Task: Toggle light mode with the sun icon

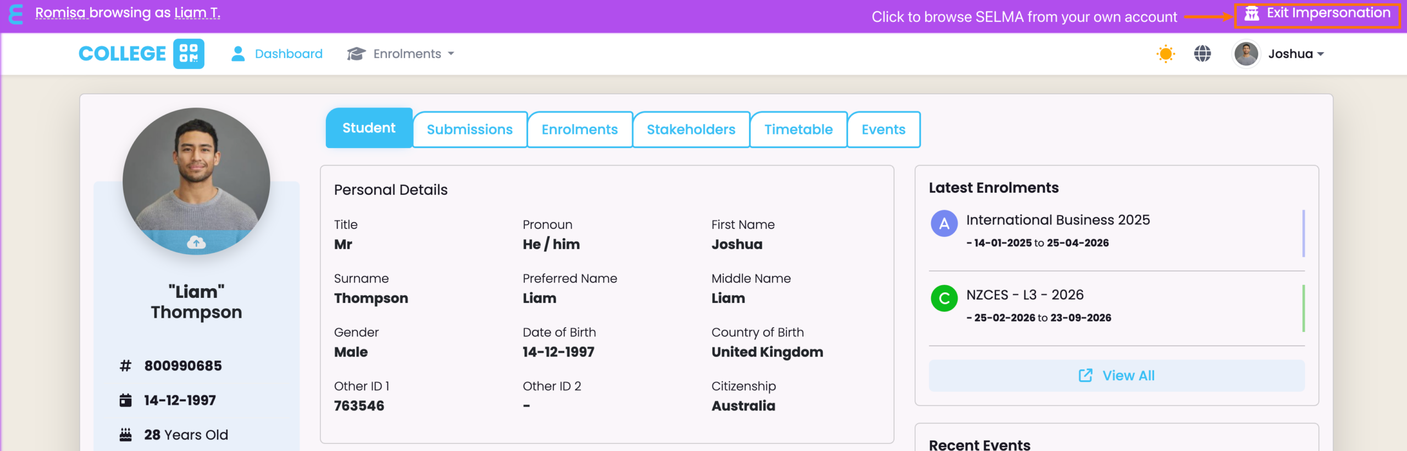Action: coord(1165,54)
